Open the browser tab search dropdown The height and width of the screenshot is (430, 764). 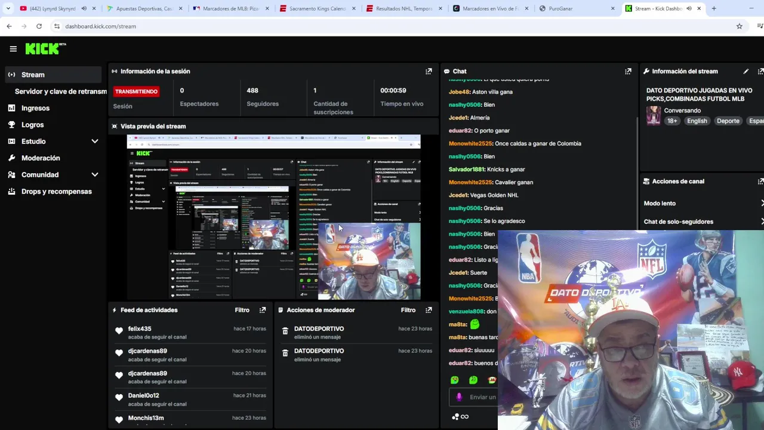coord(8,8)
